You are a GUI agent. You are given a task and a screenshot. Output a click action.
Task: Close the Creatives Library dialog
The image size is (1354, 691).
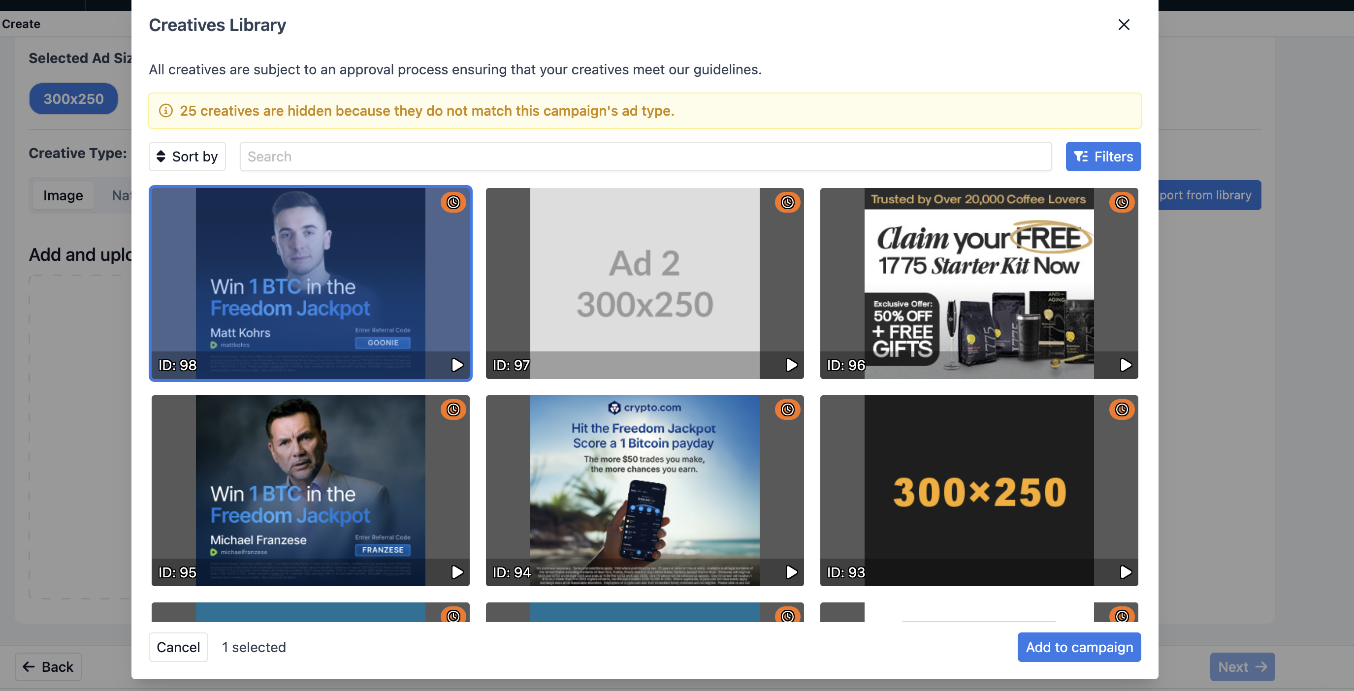tap(1123, 25)
